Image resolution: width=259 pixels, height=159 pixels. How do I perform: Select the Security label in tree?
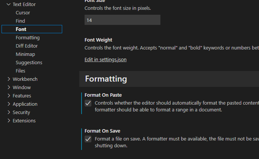click(21, 112)
